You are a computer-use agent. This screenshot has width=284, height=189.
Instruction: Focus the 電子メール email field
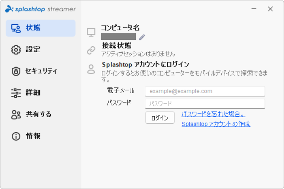(205, 91)
